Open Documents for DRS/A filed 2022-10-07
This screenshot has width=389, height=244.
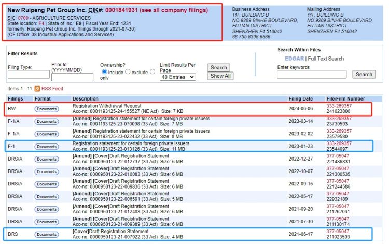[47, 171]
